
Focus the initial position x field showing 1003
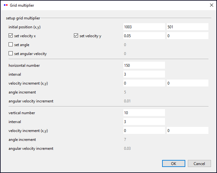(x=144, y=27)
